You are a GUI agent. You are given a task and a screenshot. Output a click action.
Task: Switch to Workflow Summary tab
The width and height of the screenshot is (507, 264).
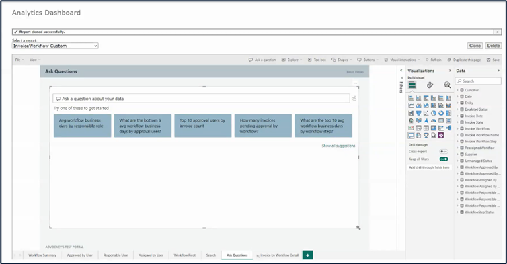[x=42, y=255]
